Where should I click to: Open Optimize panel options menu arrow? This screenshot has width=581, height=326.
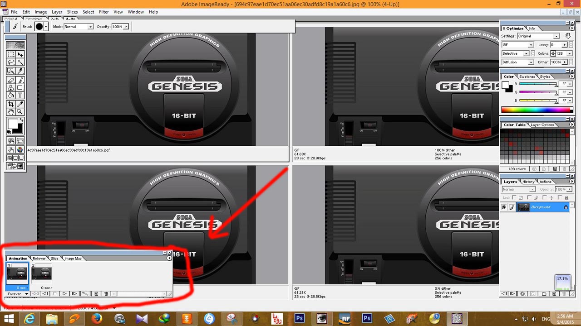pyautogui.click(x=572, y=29)
